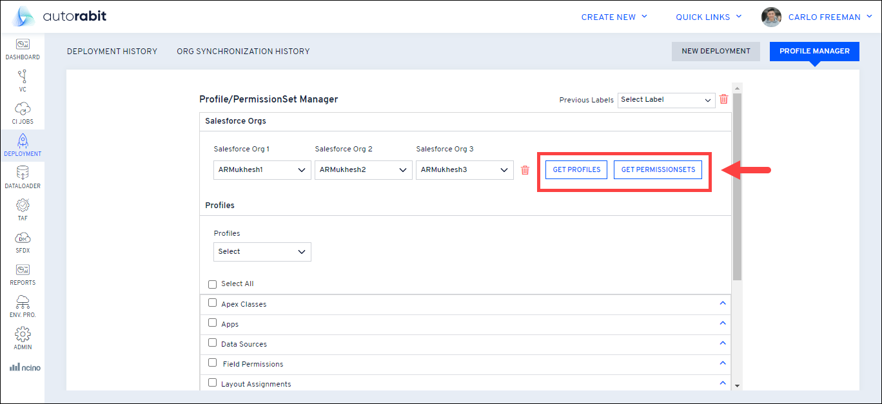Click the Get Profiles button
Screen dimensions: 882x404
576,169
